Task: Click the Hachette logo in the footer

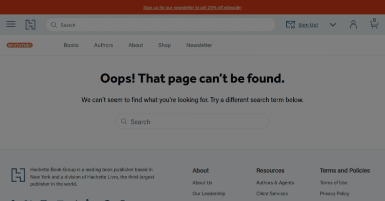Action: [x=18, y=175]
